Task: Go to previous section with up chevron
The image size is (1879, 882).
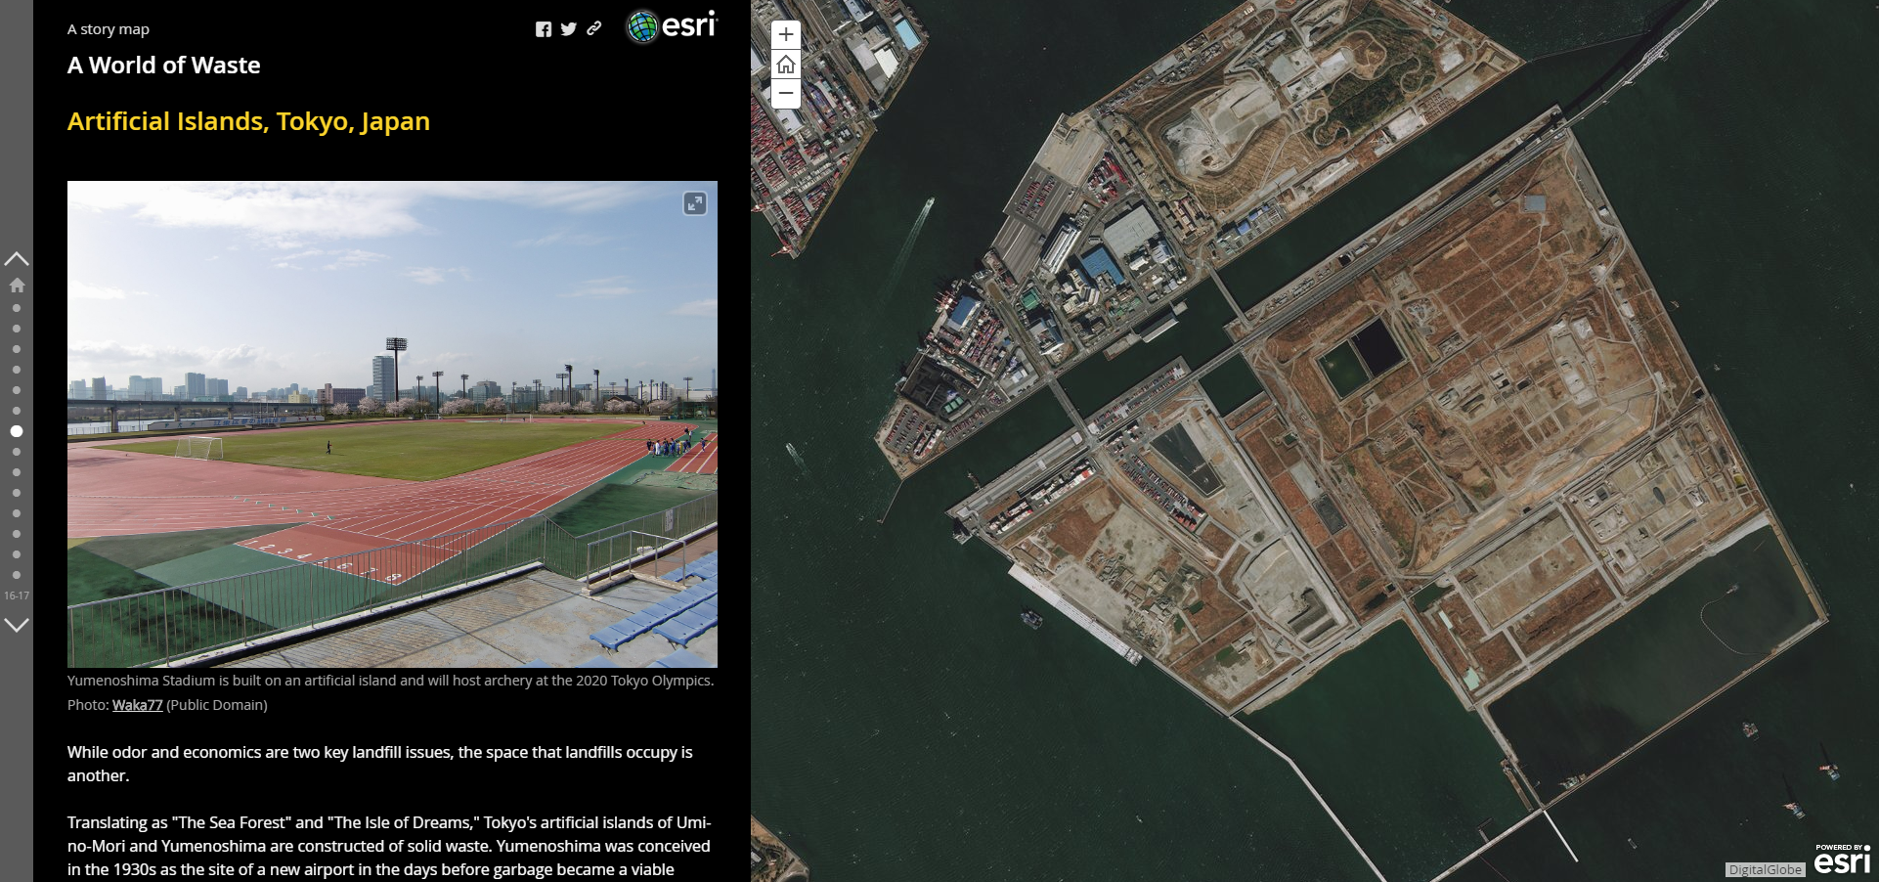Action: tap(17, 259)
